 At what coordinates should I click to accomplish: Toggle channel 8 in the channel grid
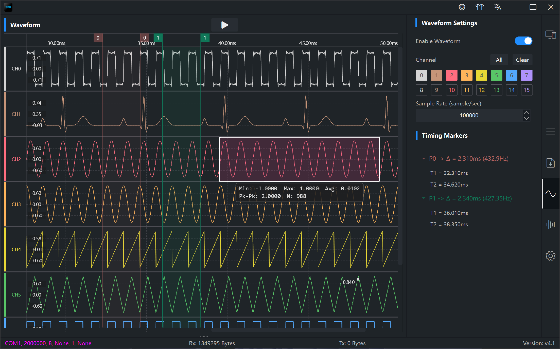(x=422, y=90)
